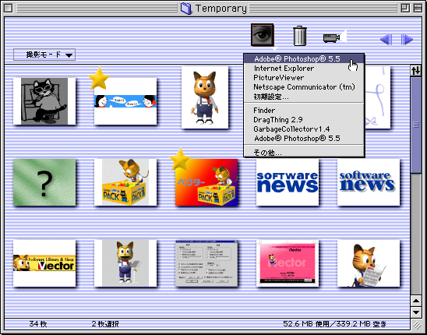Select blue ribbon sketch thumbnail
The image size is (427, 335).
(x=377, y=97)
